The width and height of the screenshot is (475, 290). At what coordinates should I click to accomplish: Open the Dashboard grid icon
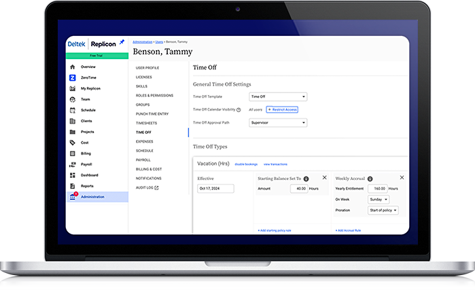(73, 175)
